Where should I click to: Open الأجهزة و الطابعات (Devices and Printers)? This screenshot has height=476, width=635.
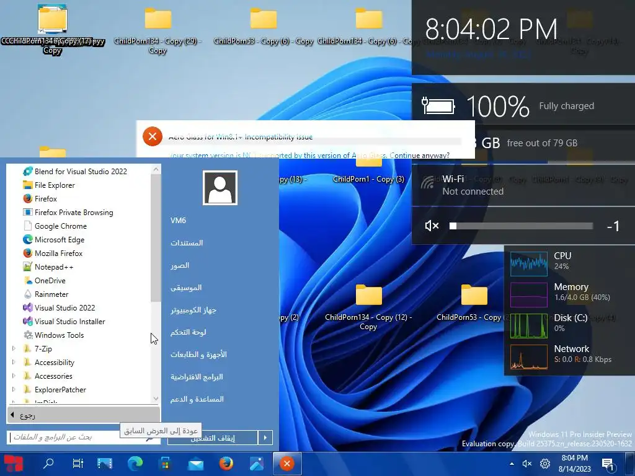coord(198,355)
